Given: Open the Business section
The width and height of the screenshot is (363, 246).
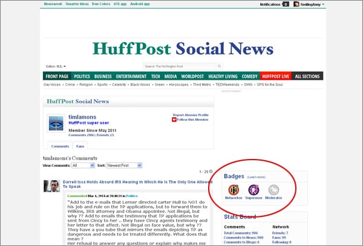Looking at the screenshot, I should tap(103, 76).
